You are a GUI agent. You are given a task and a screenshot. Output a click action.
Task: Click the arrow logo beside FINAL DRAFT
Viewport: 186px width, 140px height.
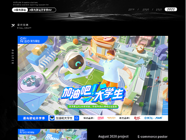point(13,25)
